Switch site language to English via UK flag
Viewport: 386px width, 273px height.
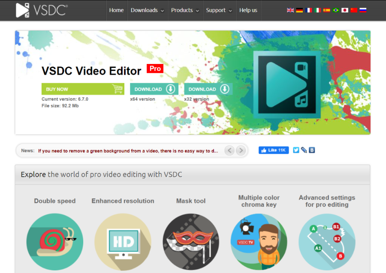pos(290,10)
